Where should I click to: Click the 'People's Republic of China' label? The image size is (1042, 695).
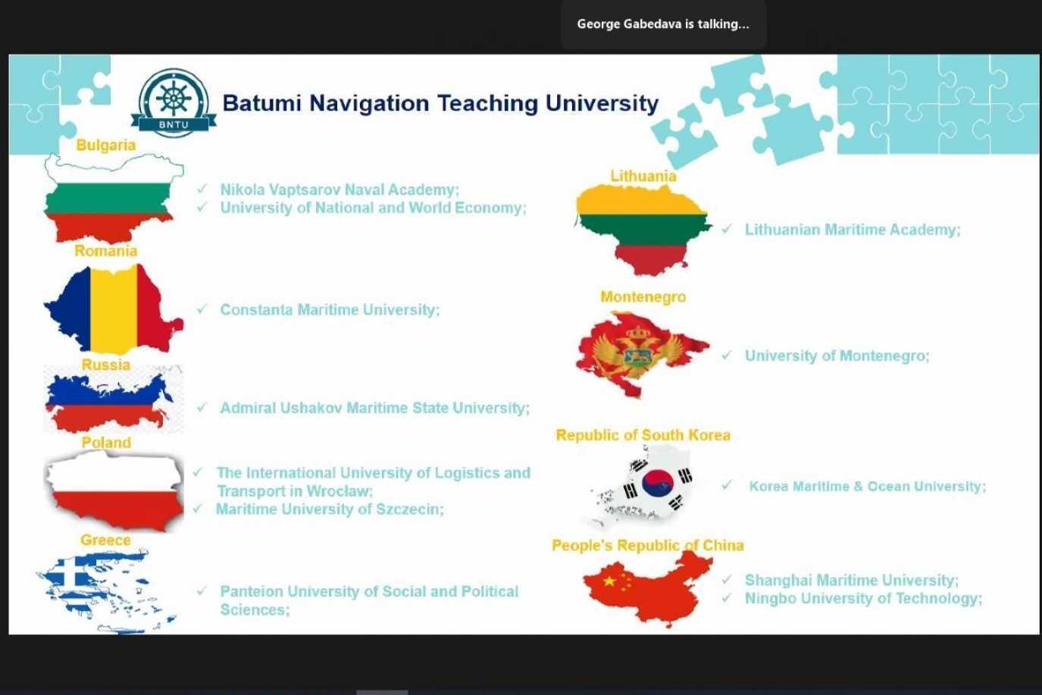(x=648, y=546)
